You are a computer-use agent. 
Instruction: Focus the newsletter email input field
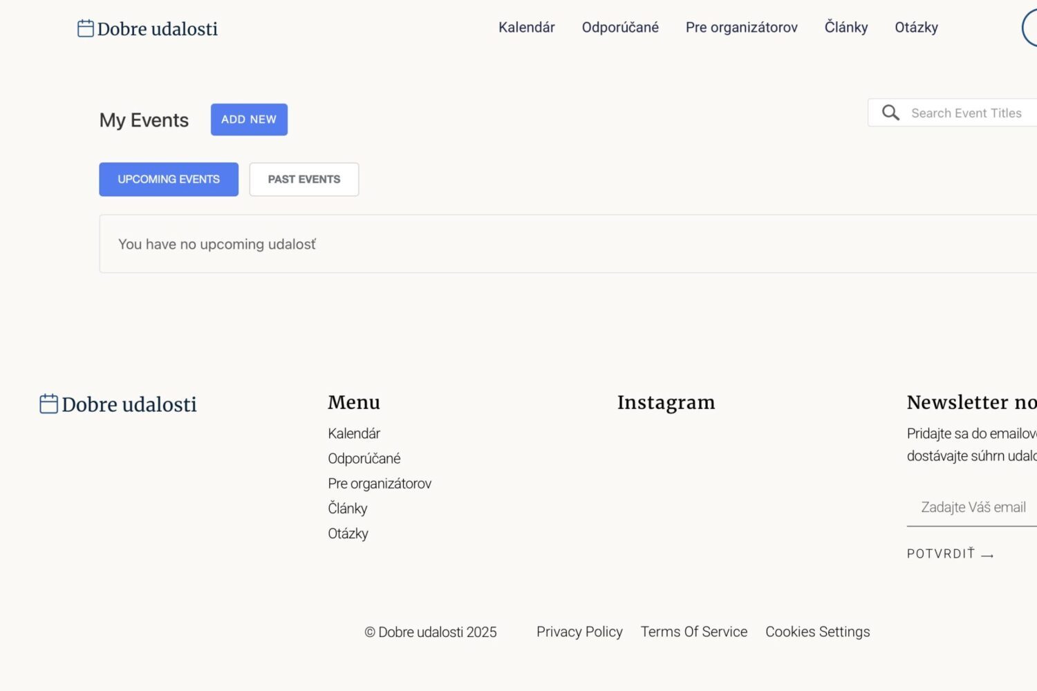pos(972,508)
